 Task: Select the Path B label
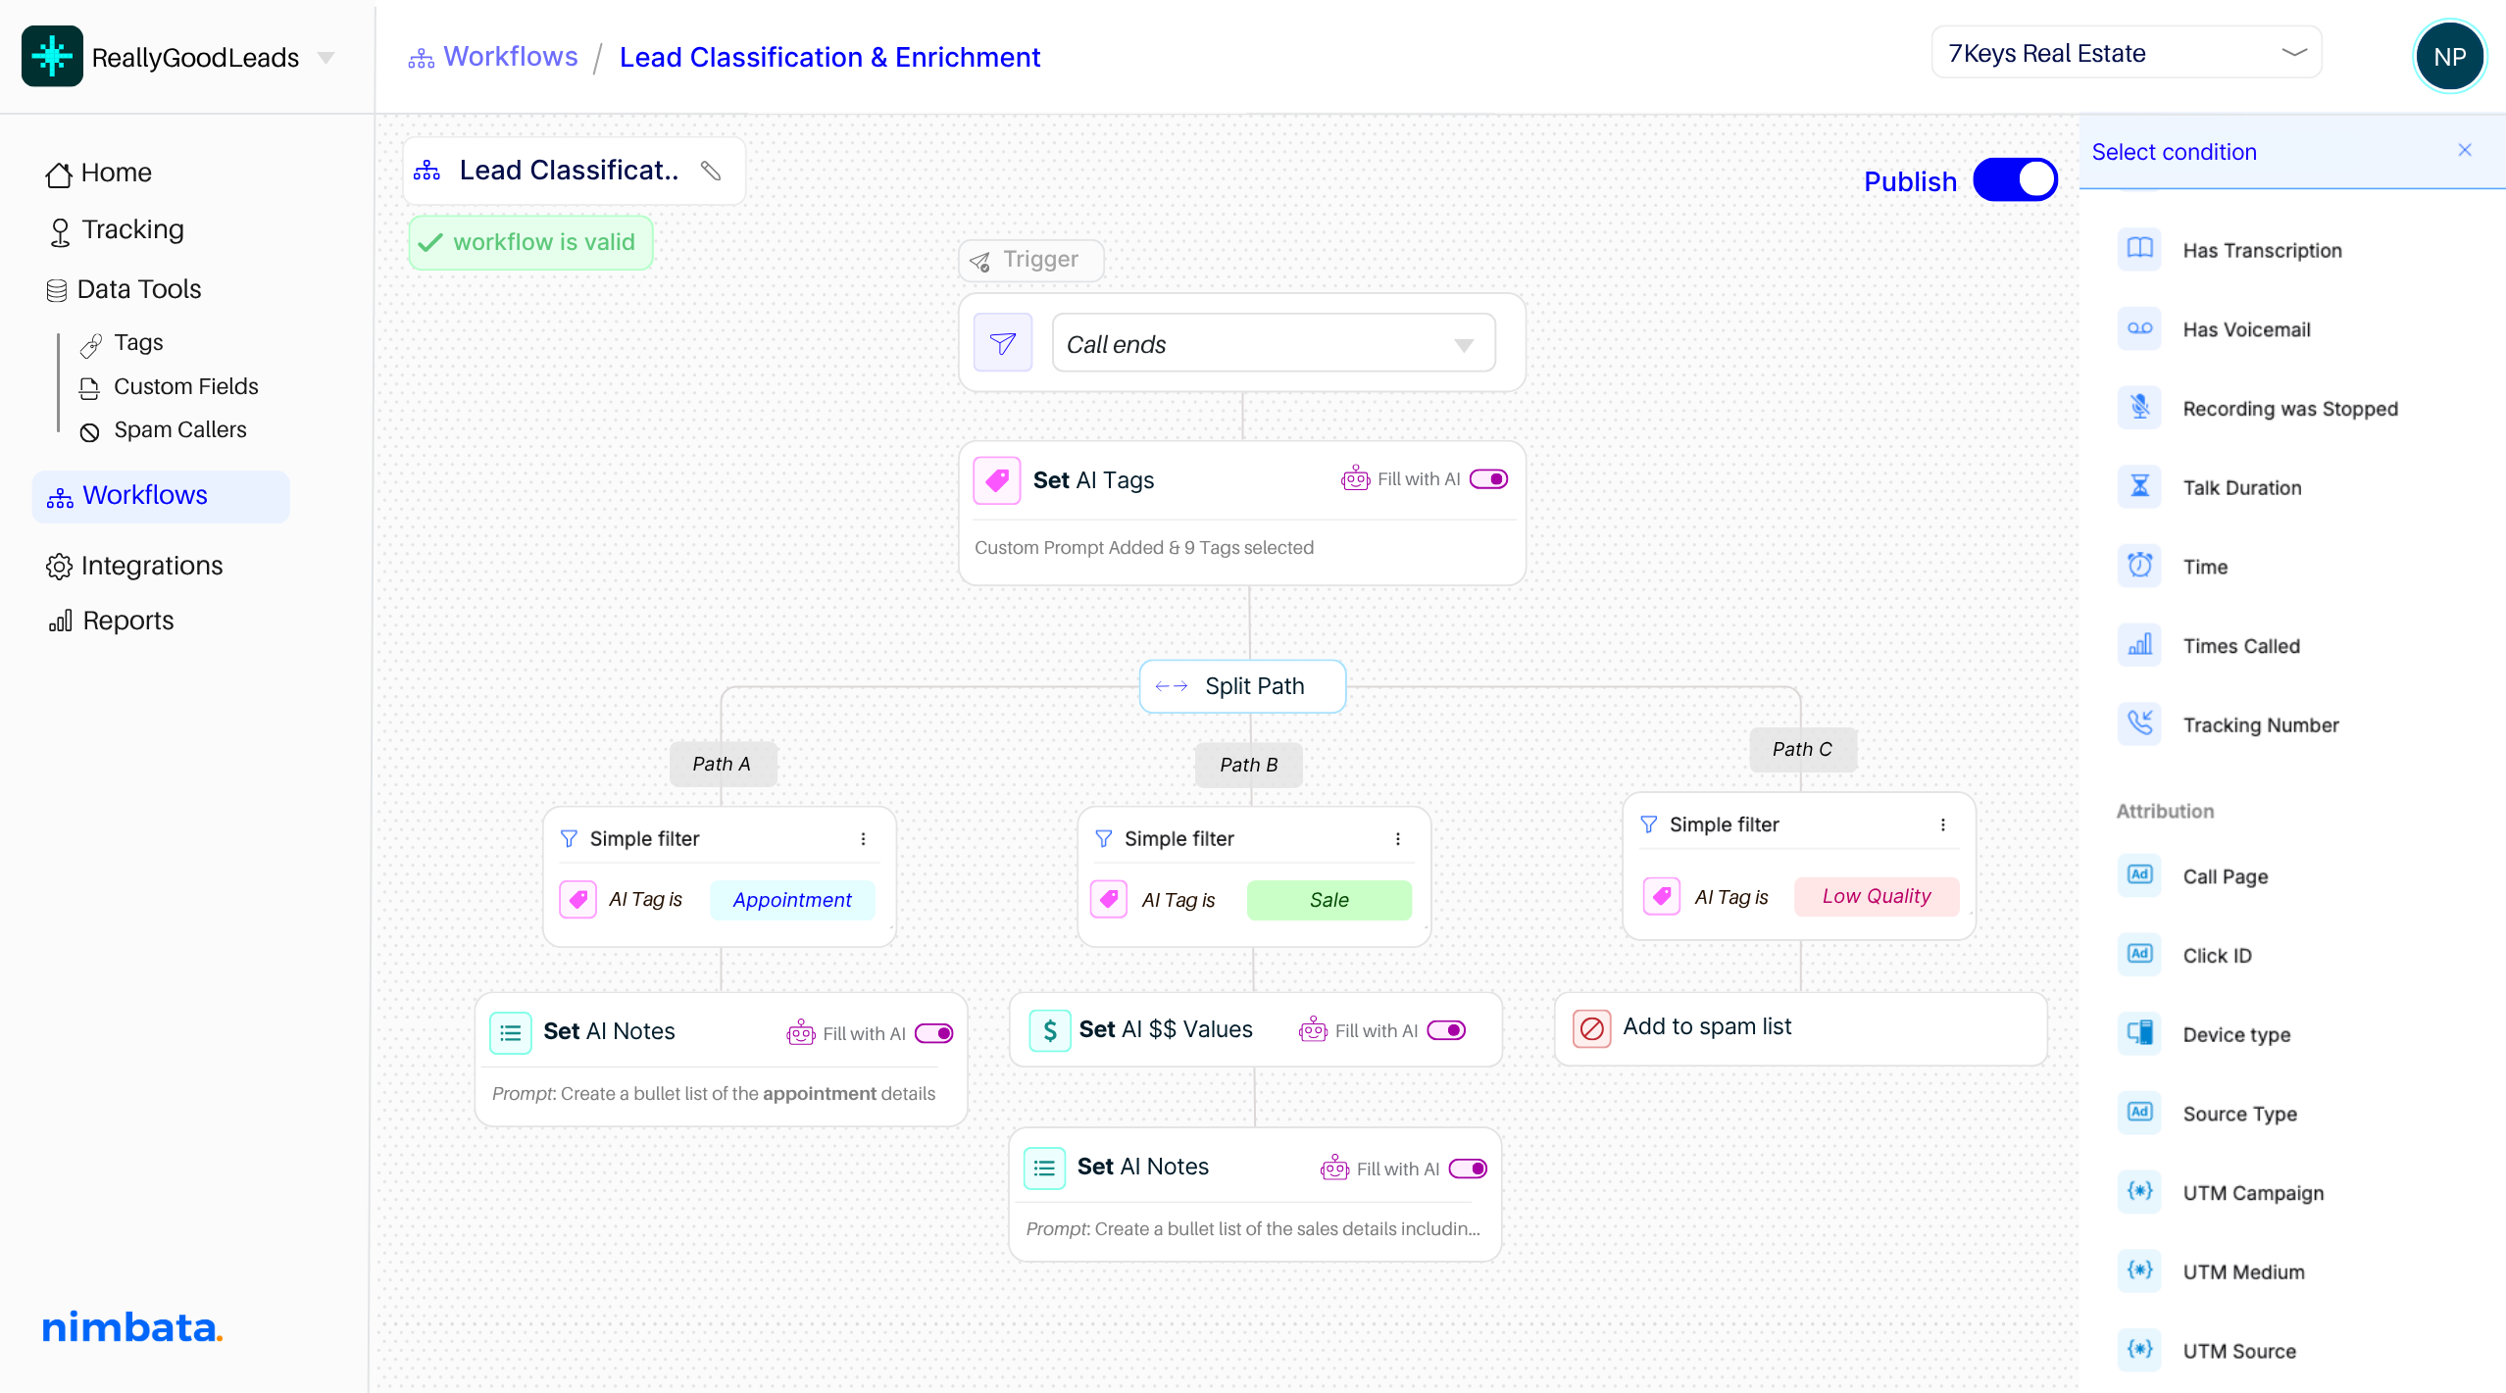point(1249,766)
